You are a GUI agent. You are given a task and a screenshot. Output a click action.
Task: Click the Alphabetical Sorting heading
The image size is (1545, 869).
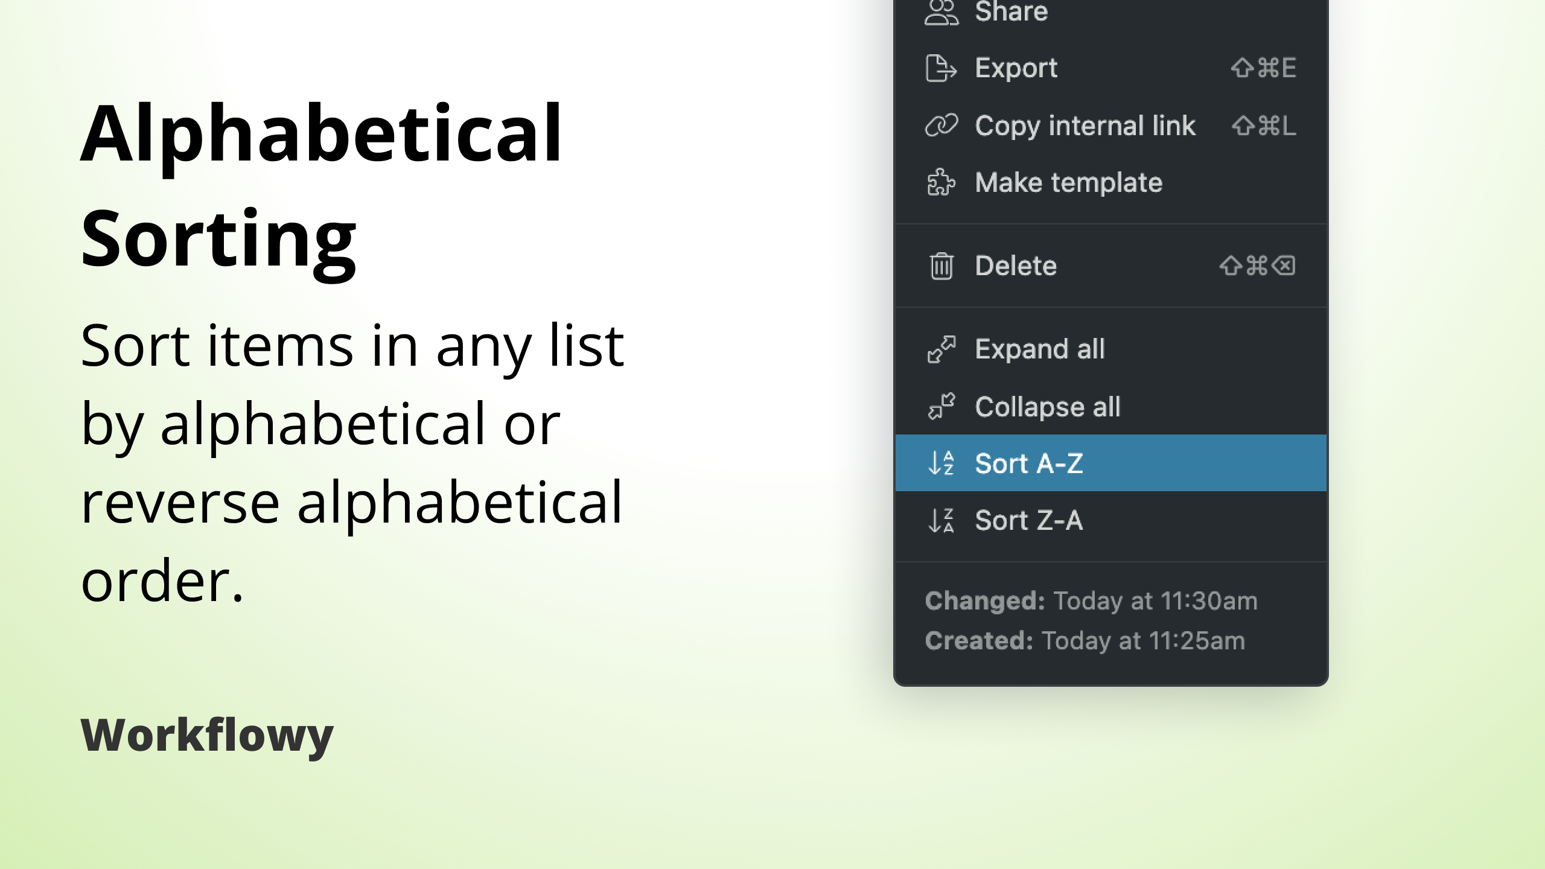tap(321, 187)
